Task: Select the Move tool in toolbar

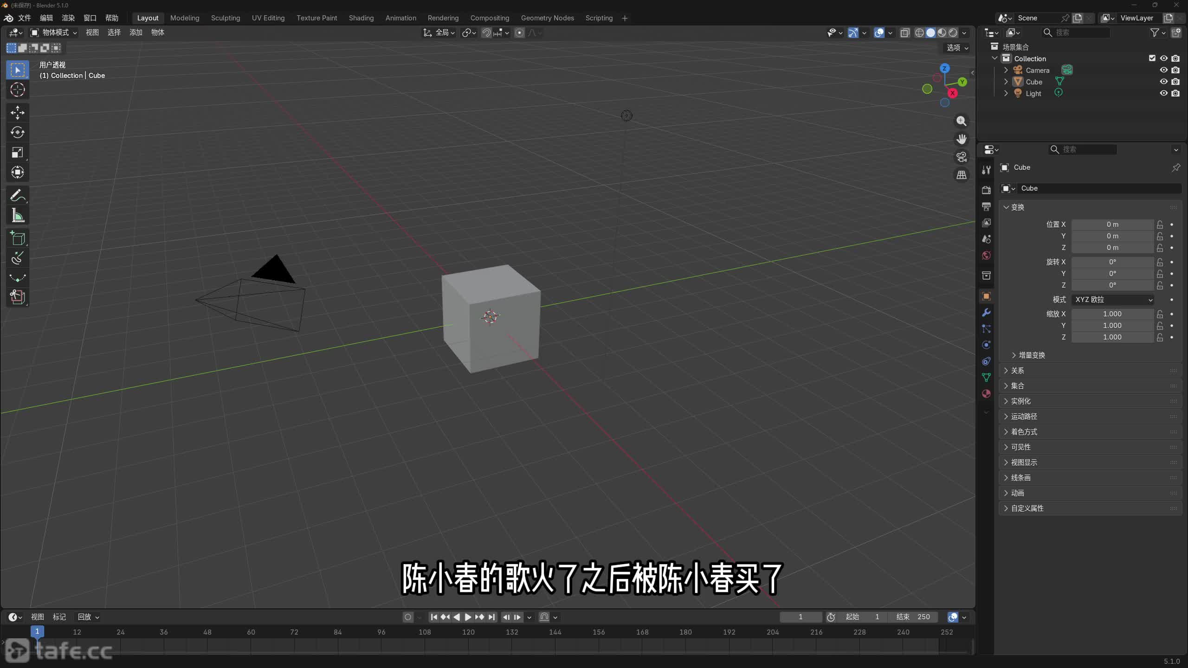Action: click(18, 112)
